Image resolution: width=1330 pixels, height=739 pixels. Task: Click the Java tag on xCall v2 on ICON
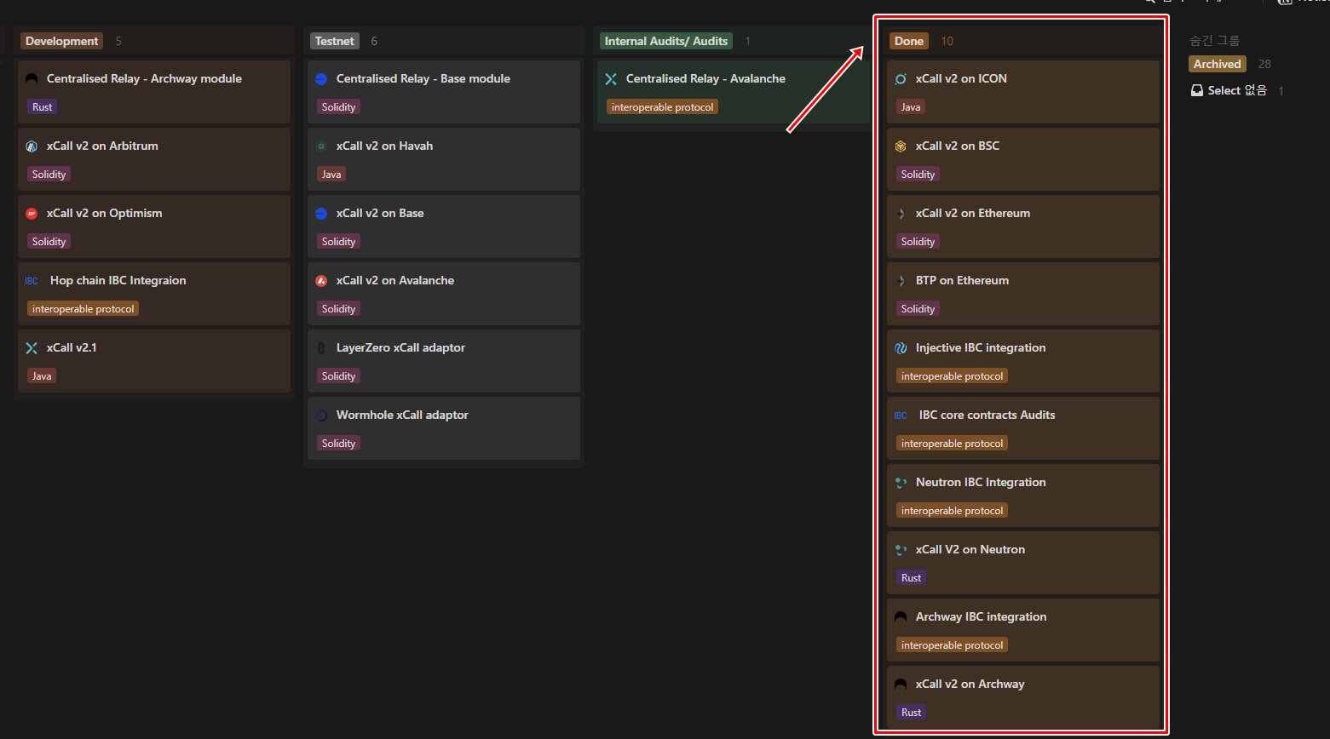[911, 107]
